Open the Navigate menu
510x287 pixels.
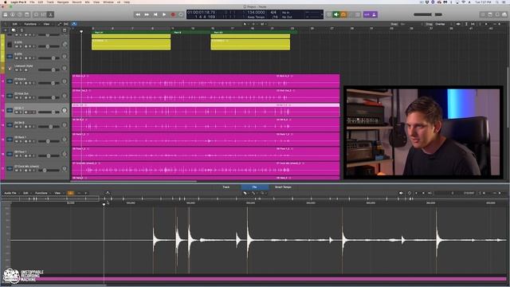click(x=63, y=2)
